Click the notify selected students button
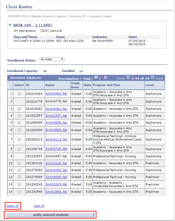Viewport: 175px width, 221px height. coord(50,215)
